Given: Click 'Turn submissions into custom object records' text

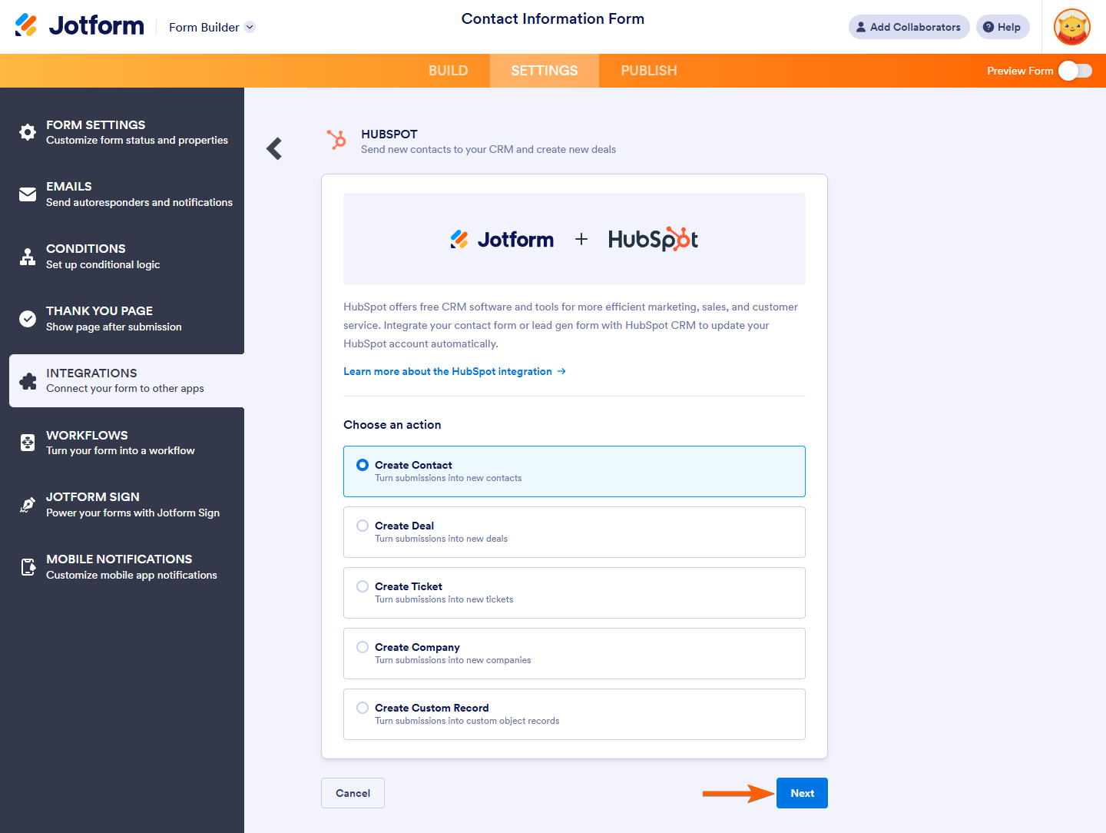Looking at the screenshot, I should click(x=467, y=721).
